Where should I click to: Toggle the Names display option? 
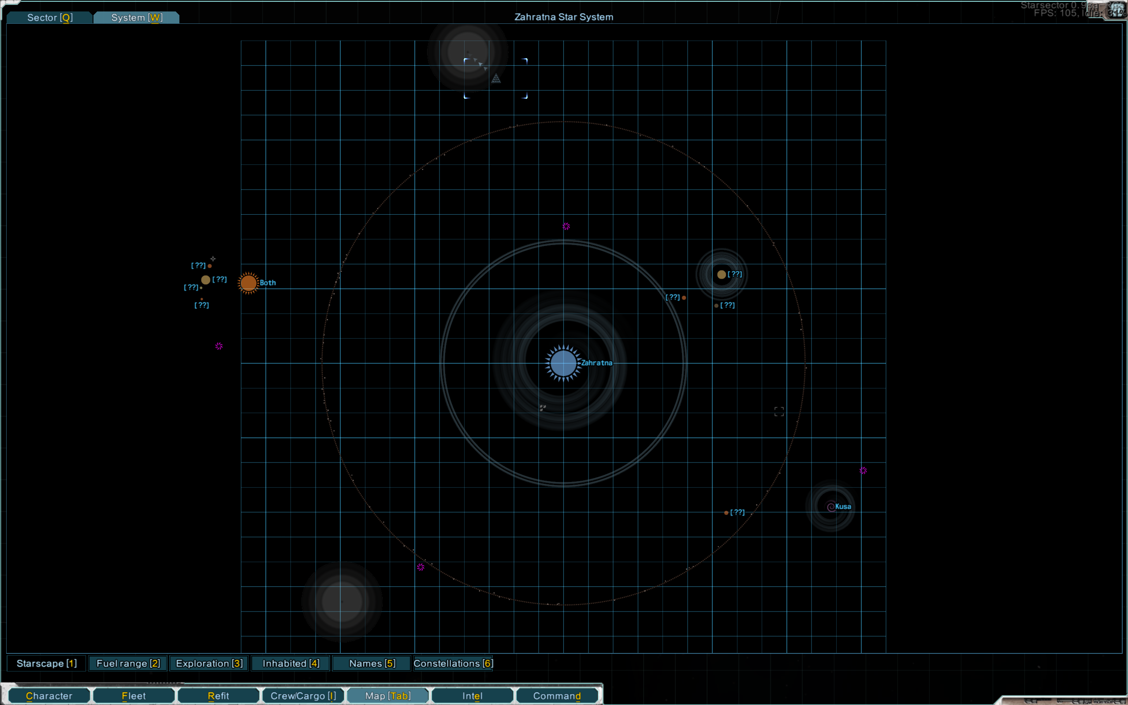372,663
